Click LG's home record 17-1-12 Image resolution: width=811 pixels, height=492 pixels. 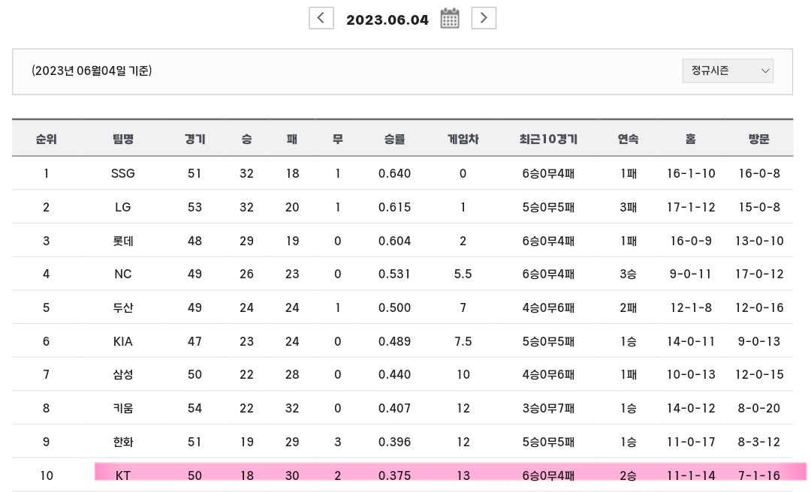(x=691, y=207)
